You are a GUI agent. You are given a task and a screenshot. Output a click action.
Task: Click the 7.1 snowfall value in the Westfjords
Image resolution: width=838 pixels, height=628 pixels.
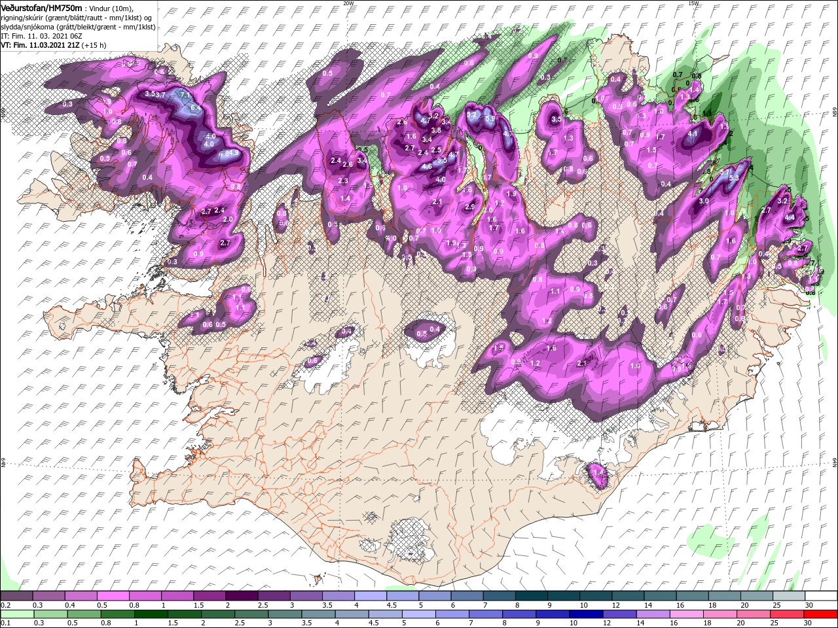(x=185, y=96)
